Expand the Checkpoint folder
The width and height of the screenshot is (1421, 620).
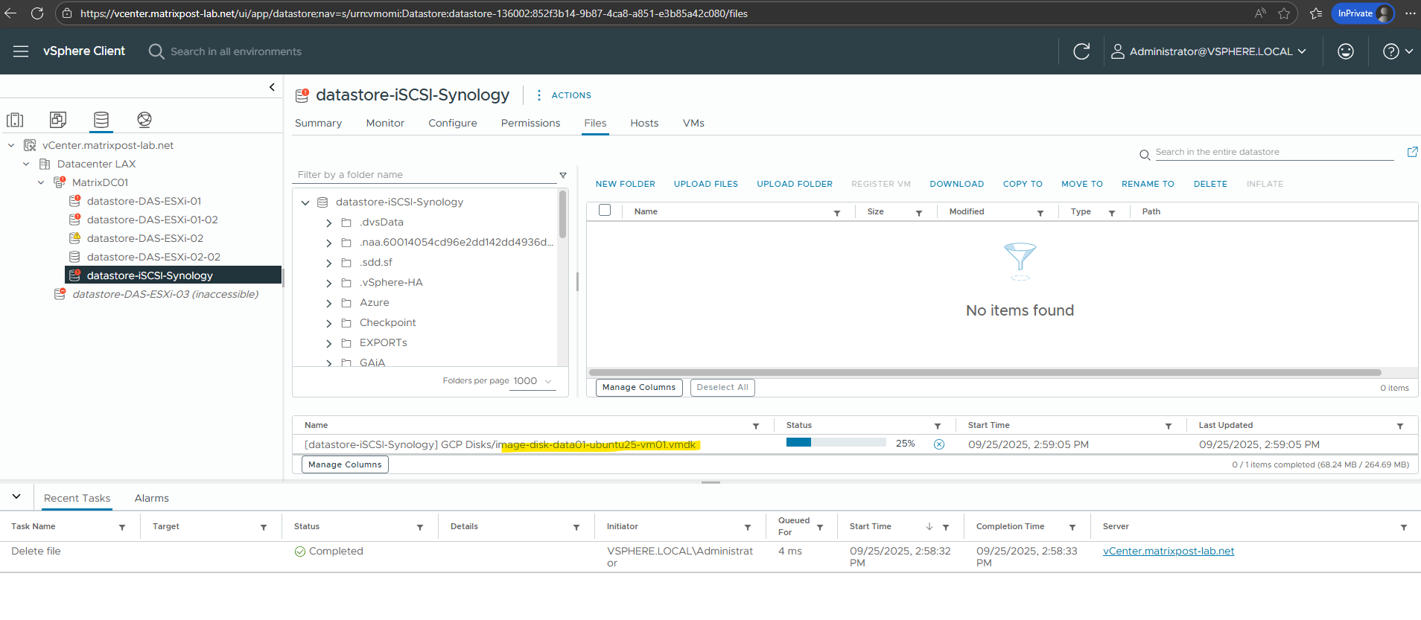tap(329, 323)
